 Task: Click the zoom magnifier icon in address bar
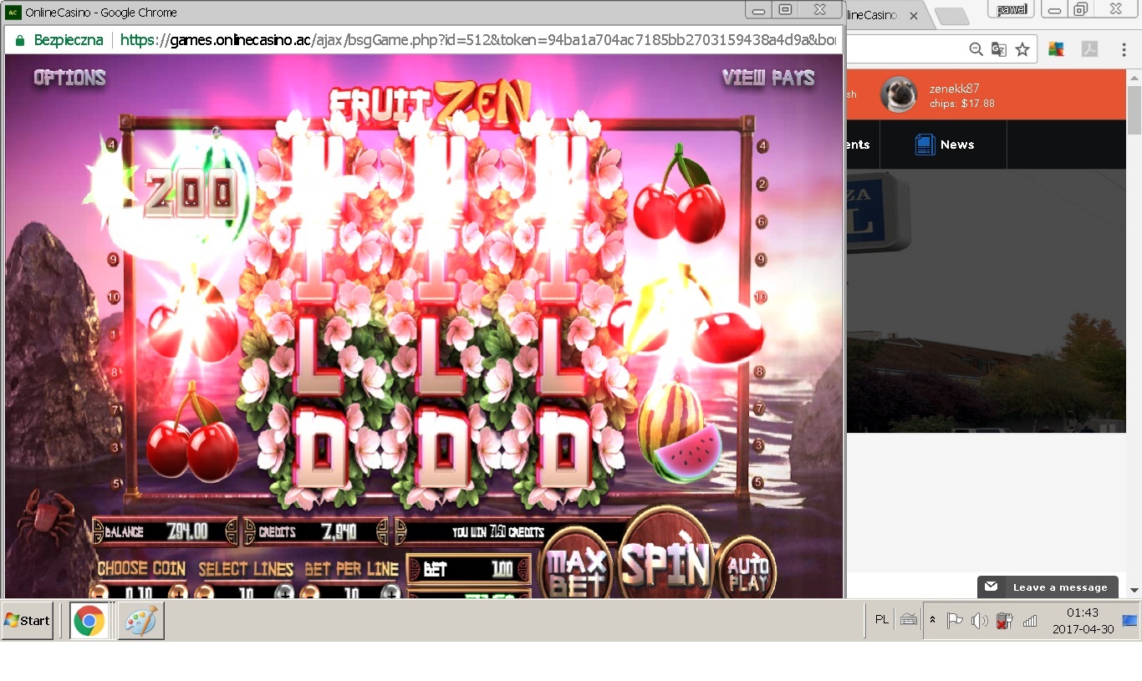976,49
